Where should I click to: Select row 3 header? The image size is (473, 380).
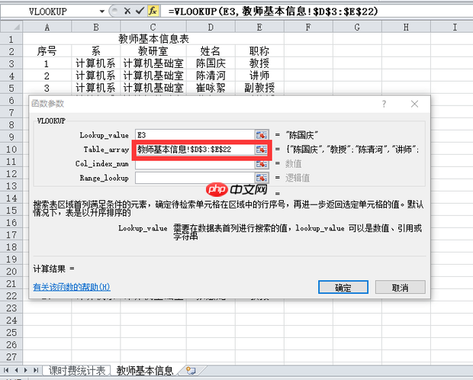point(11,63)
